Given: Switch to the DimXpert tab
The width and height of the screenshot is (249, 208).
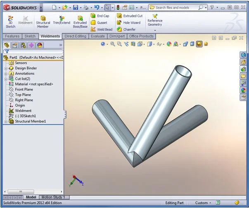Looking at the screenshot, I should tap(117, 36).
